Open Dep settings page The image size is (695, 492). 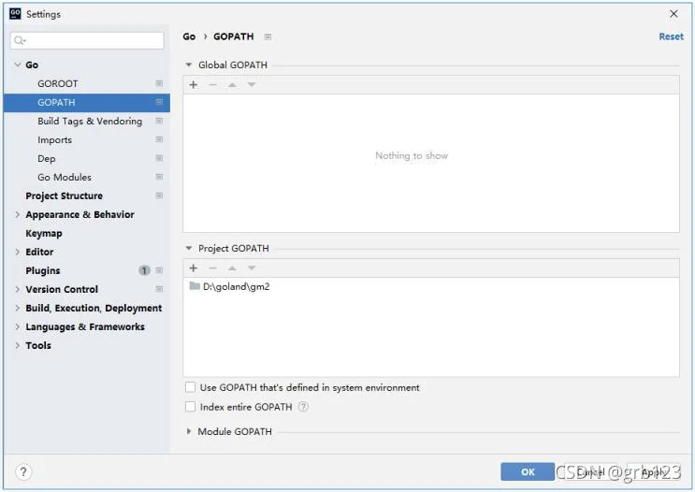pyautogui.click(x=47, y=159)
